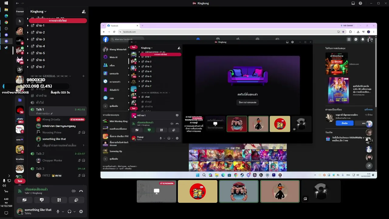Open the บ้าน-4 text channel

[58, 46]
